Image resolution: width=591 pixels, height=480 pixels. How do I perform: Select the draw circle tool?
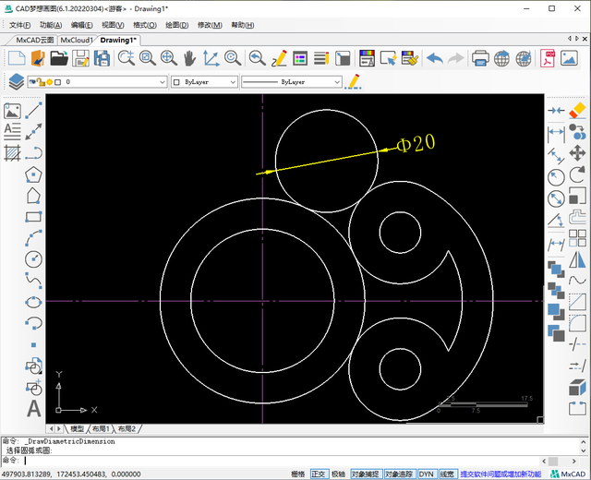[x=34, y=258]
